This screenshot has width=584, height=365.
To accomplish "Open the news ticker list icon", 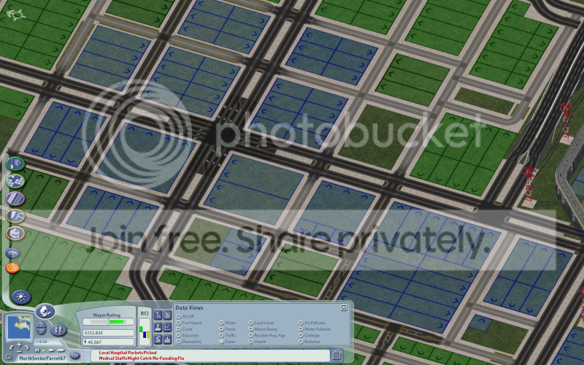I will (337, 355).
